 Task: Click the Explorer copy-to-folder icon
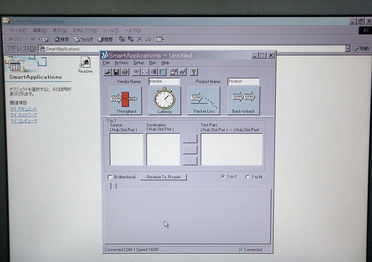click(x=131, y=39)
